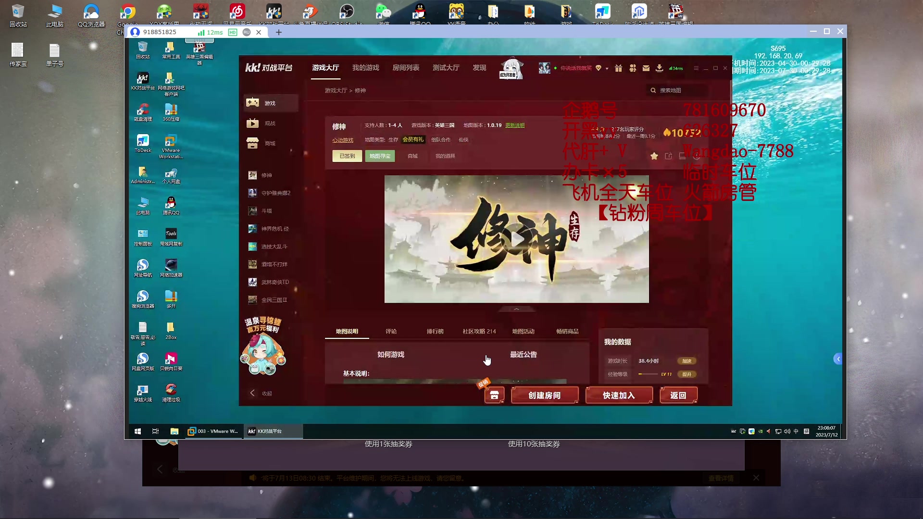Open OBS Studio icon on host desktop
The width and height of the screenshot is (923, 519).
(x=347, y=14)
